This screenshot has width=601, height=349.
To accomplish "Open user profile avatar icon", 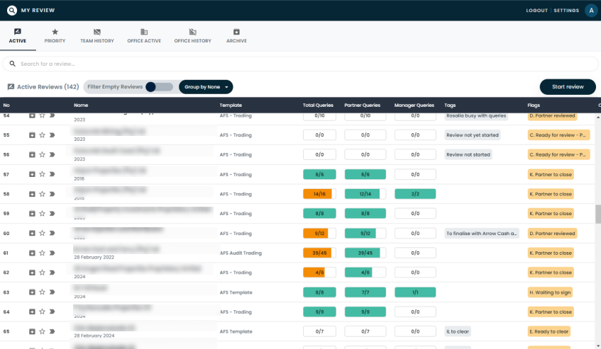I will click(591, 10).
